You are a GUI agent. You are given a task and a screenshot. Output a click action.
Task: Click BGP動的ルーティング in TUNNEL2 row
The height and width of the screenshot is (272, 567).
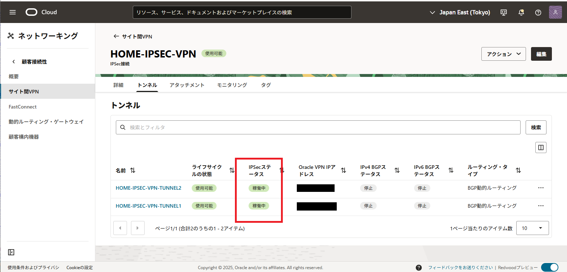click(492, 188)
